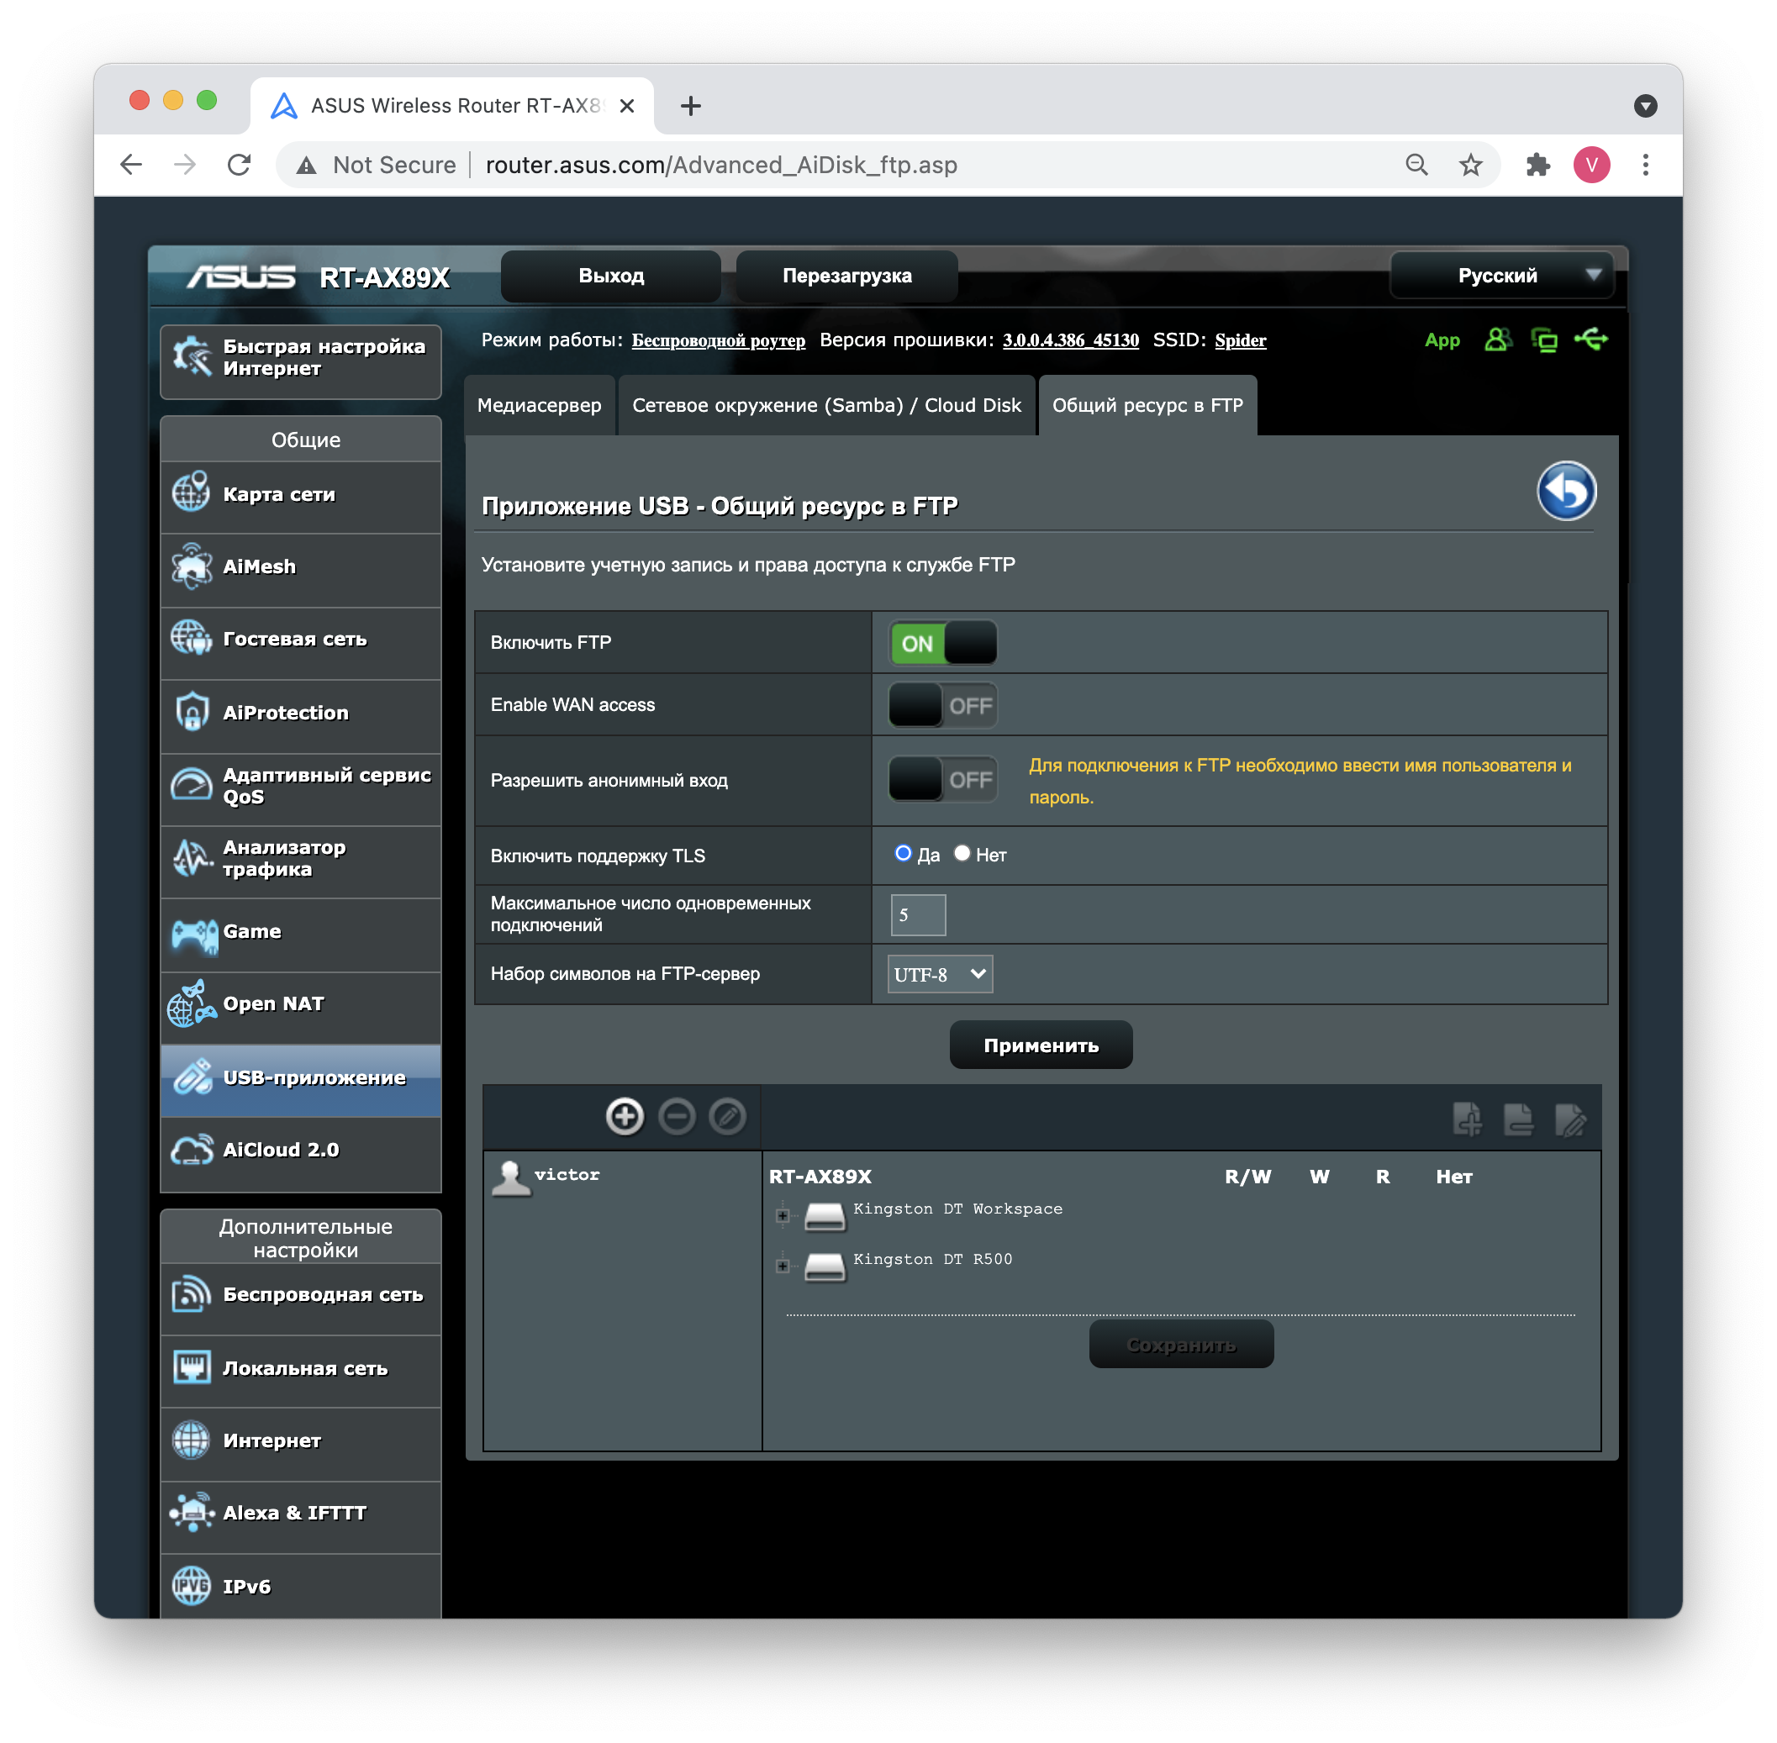Click the Сохранить save button
1777x1743 pixels.
pos(1181,1344)
